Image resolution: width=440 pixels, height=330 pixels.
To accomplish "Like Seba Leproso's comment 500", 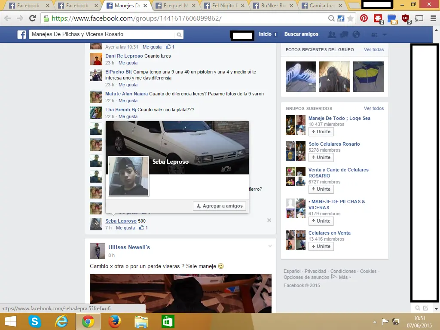I will point(125,228).
